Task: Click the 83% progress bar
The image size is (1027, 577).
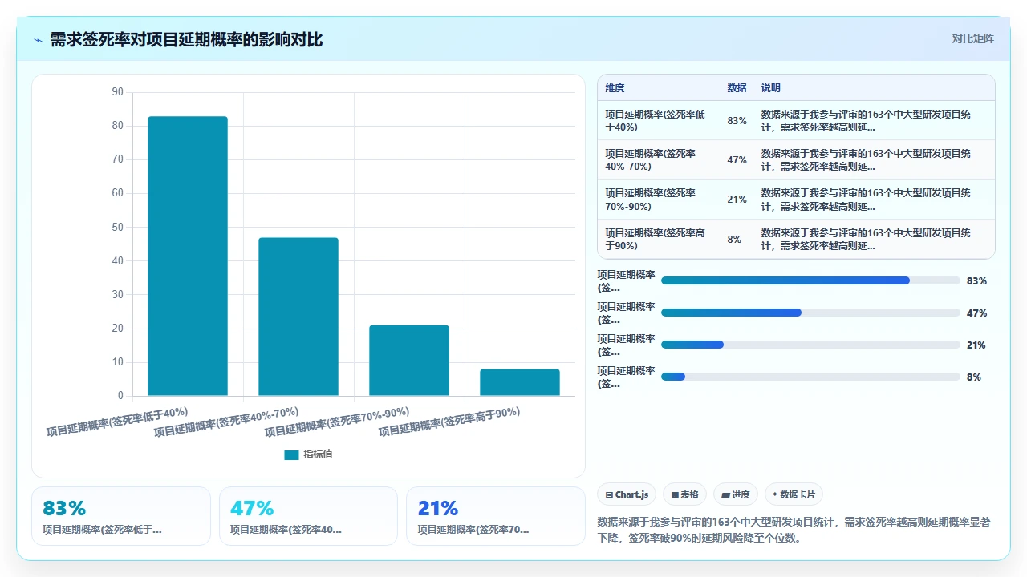Action: pyautogui.click(x=810, y=280)
